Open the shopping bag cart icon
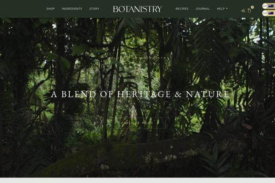Image resolution: width=275 pixels, height=183 pixels. [249, 11]
